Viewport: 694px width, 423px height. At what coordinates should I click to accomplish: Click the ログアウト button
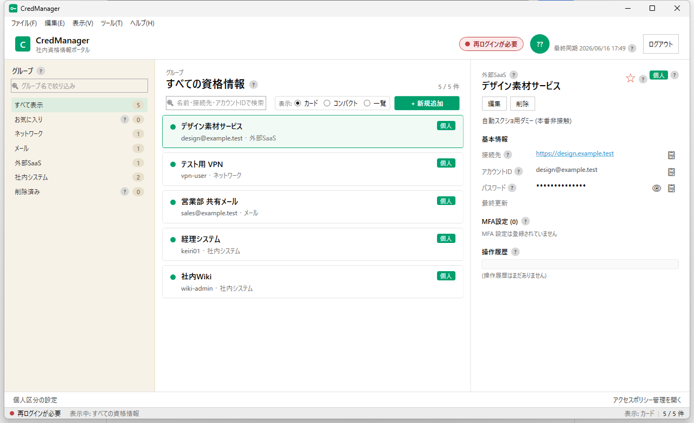tap(660, 44)
